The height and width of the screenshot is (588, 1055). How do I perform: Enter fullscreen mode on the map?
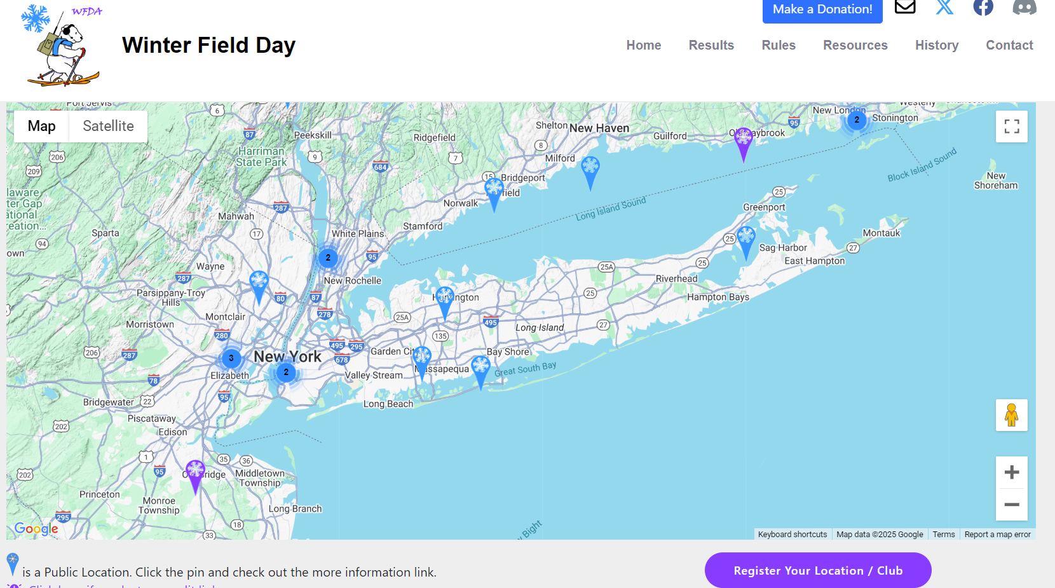pyautogui.click(x=1012, y=126)
